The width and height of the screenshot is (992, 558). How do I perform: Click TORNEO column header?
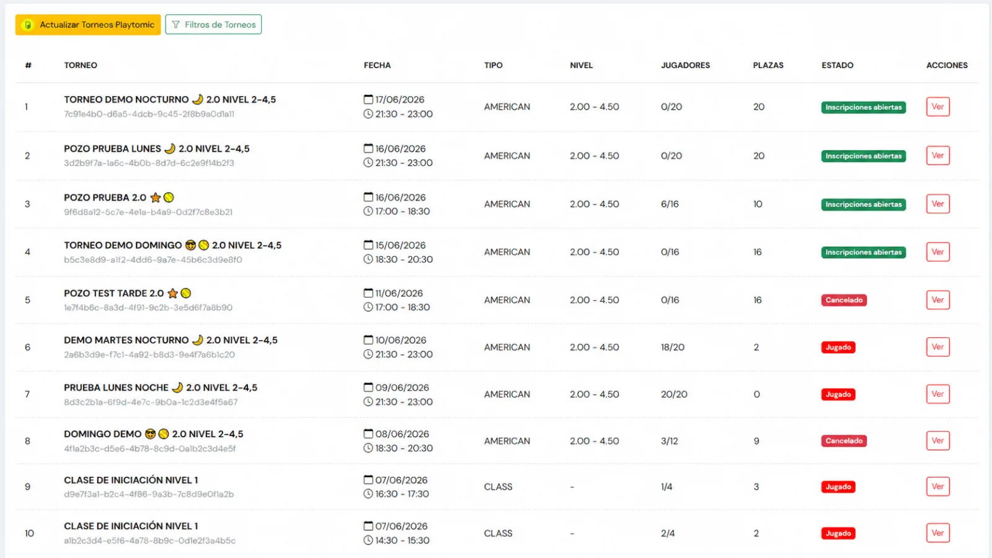[81, 65]
